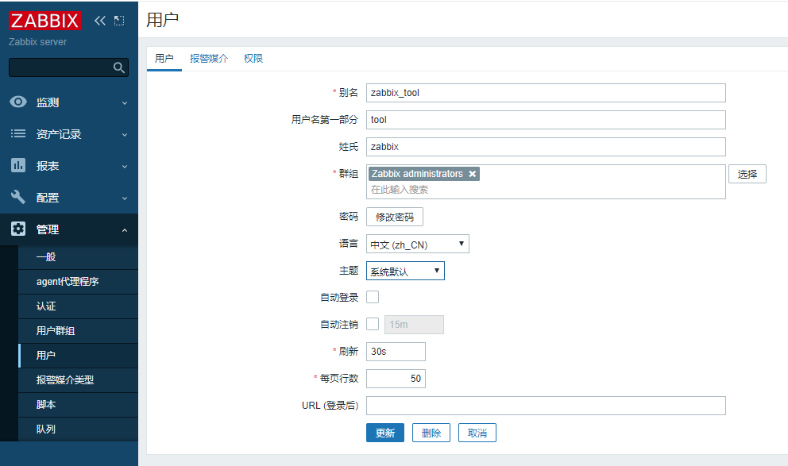
Task: Open the 队列 submenu item
Action: (x=78, y=429)
